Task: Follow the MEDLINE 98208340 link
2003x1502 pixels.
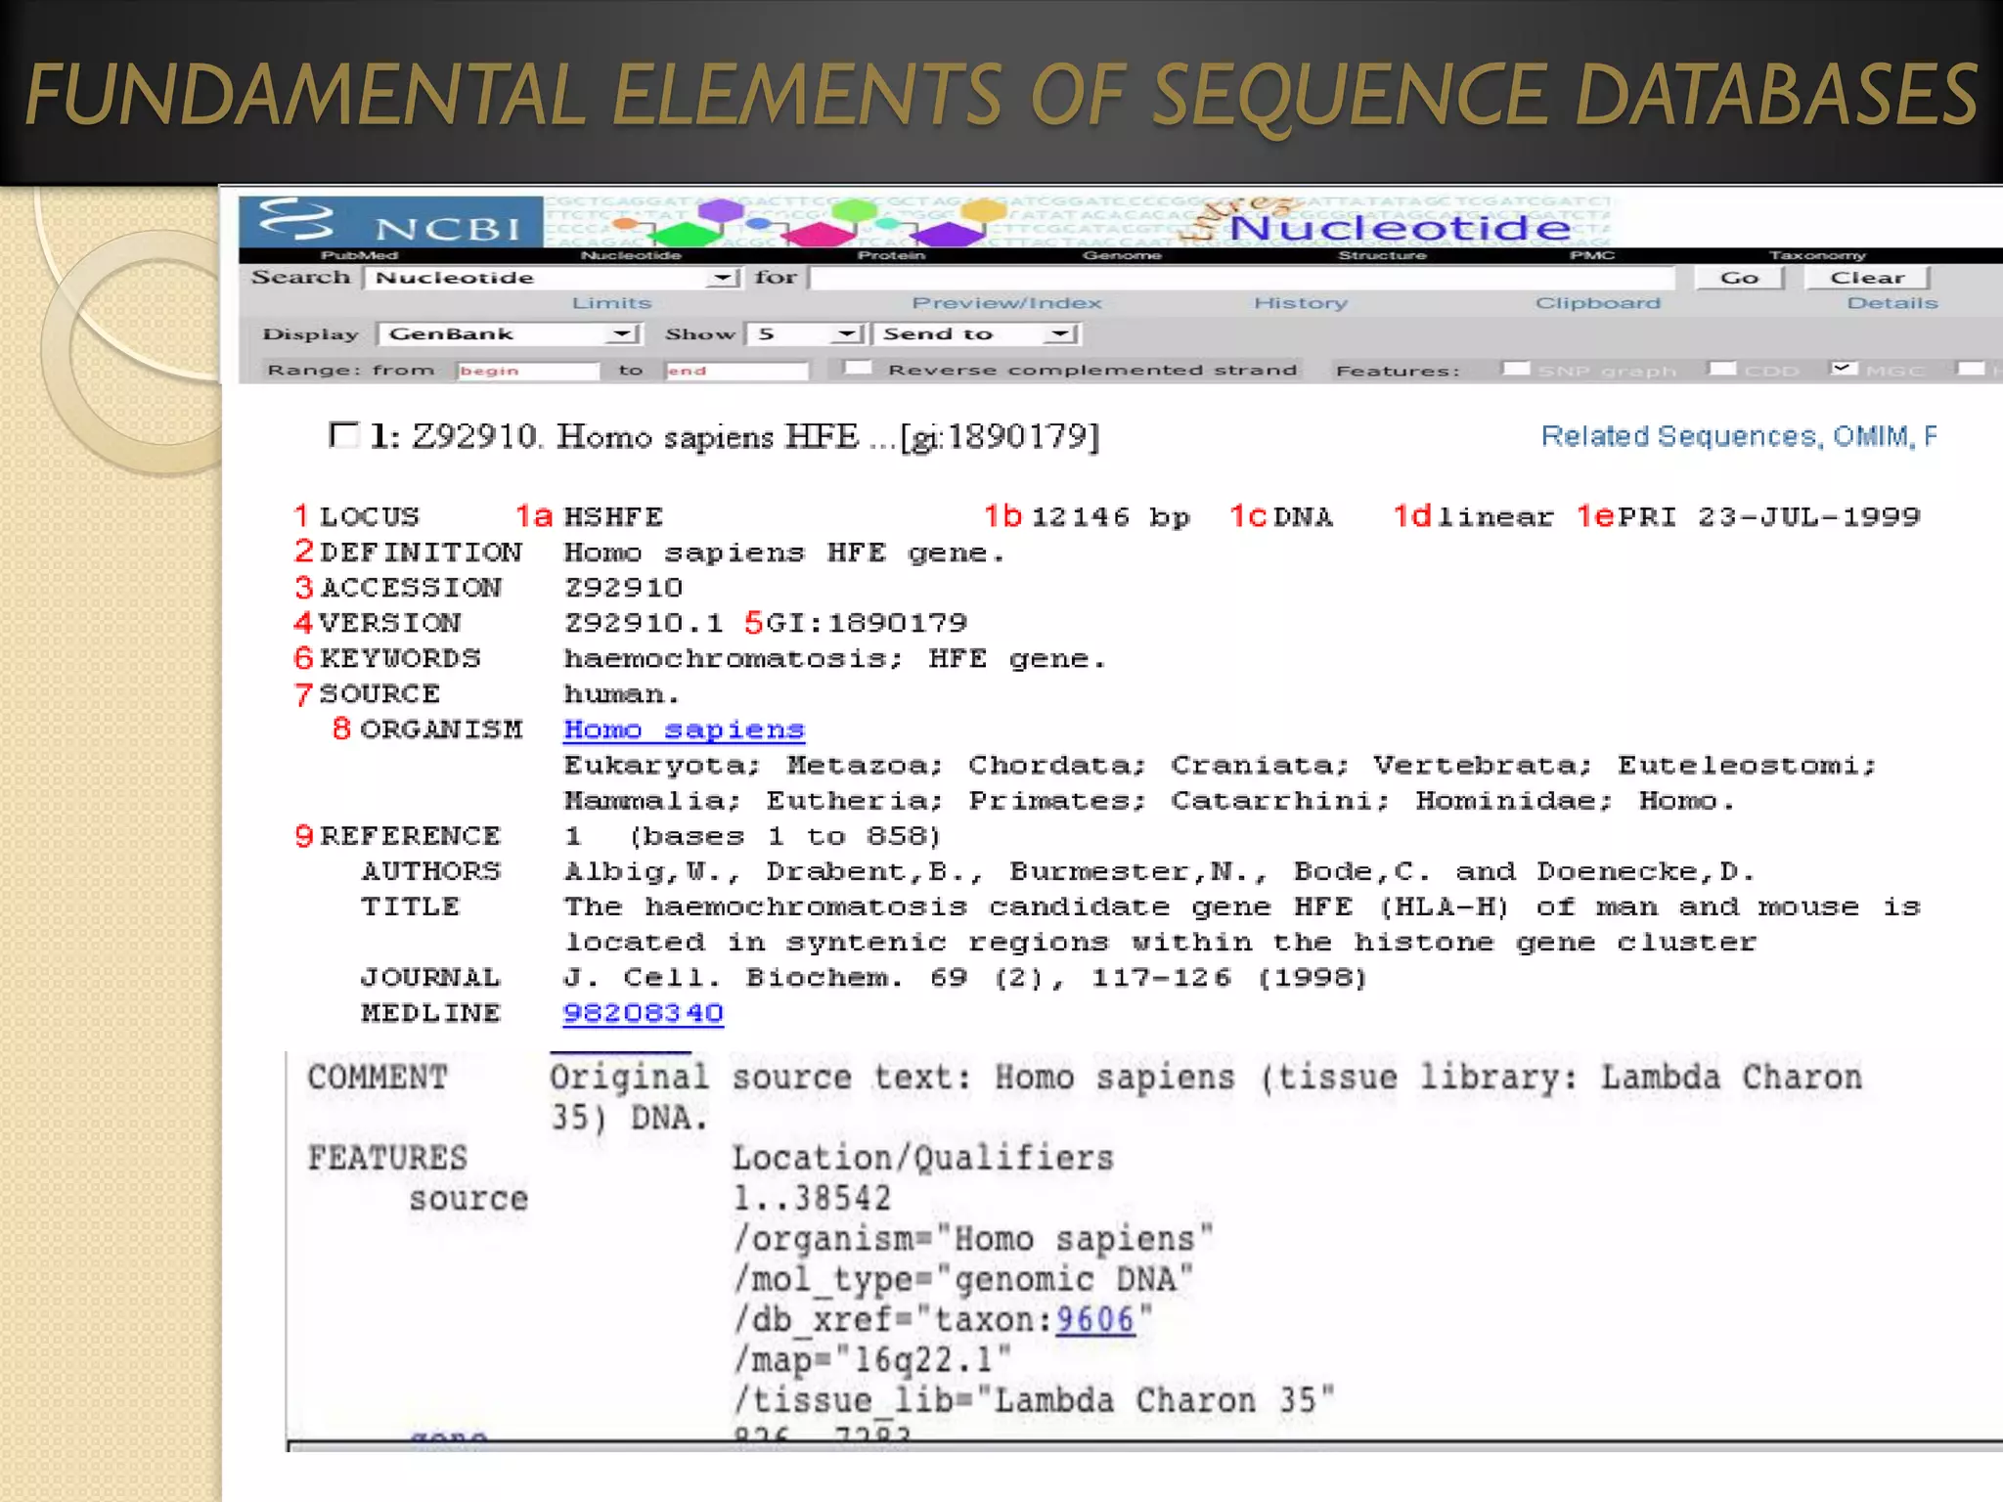Action: tap(643, 1013)
